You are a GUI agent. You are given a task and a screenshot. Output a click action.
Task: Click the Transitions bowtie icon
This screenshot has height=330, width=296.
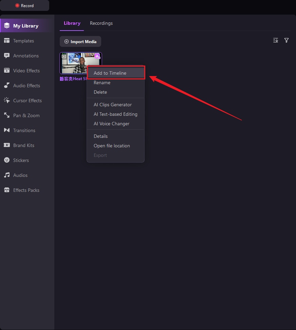coord(7,130)
